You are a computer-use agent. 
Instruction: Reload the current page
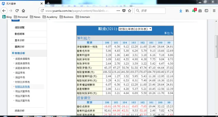point(17,11)
